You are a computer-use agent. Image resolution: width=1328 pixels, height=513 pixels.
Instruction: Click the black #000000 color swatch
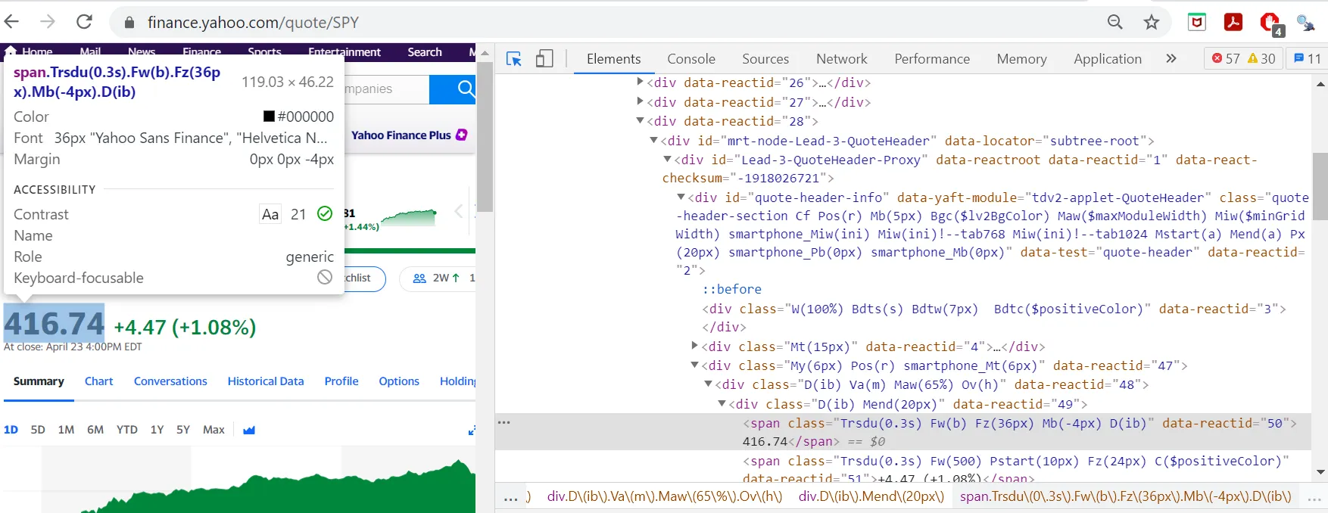click(x=269, y=117)
